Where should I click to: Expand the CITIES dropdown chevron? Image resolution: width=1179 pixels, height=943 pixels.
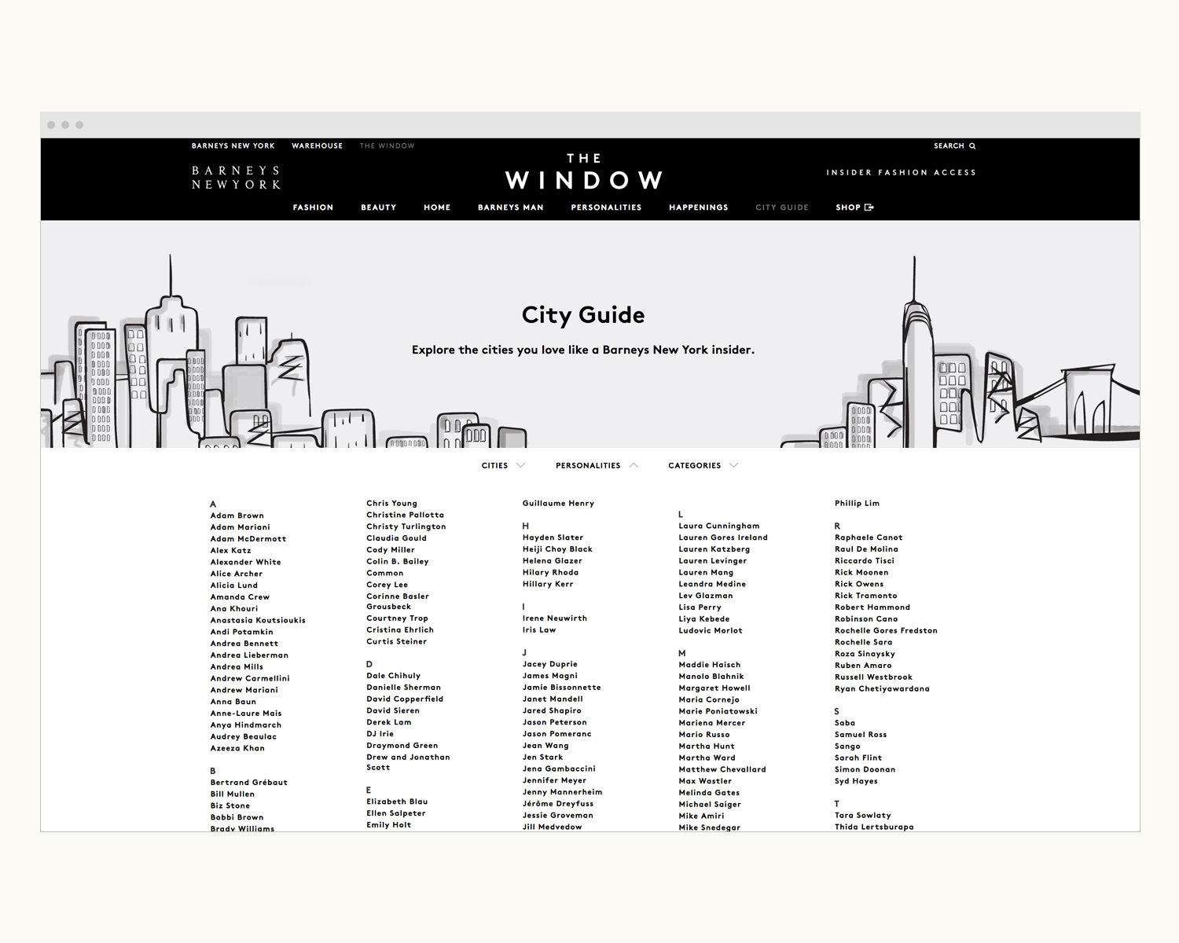click(x=520, y=465)
